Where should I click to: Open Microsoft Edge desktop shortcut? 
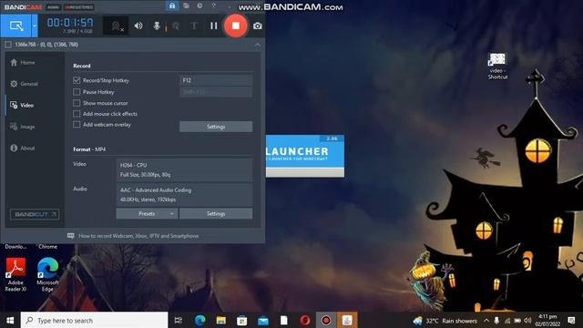pyautogui.click(x=47, y=274)
